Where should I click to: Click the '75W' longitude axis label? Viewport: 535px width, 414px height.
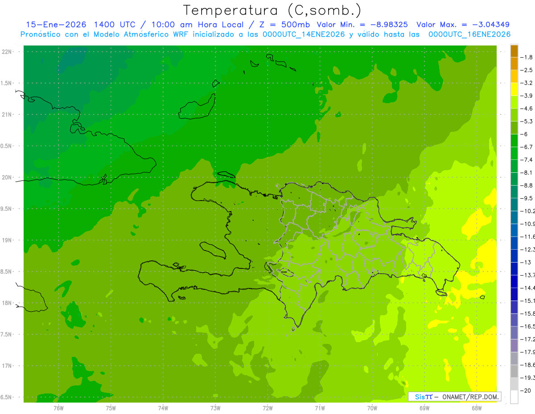111,408
